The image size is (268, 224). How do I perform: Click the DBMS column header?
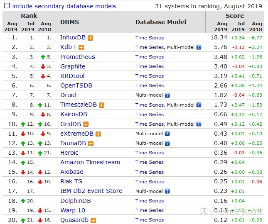(69, 22)
